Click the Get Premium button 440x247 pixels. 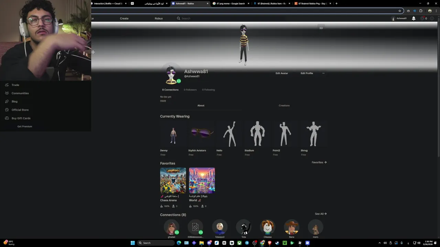[x=25, y=127]
